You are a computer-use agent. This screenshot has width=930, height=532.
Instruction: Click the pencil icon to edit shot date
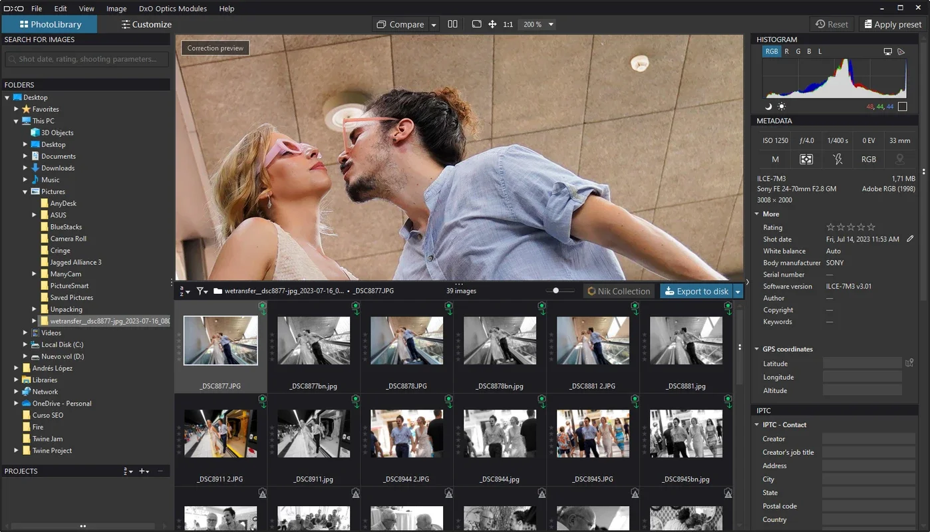click(910, 239)
